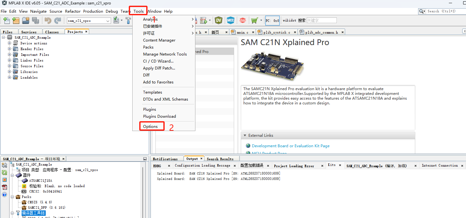The height and width of the screenshot is (218, 466).
Task: Click the wikidot keyword search field
Action: 321,20
